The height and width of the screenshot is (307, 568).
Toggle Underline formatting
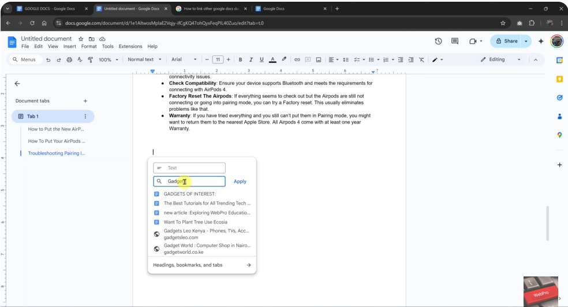[x=261, y=60]
